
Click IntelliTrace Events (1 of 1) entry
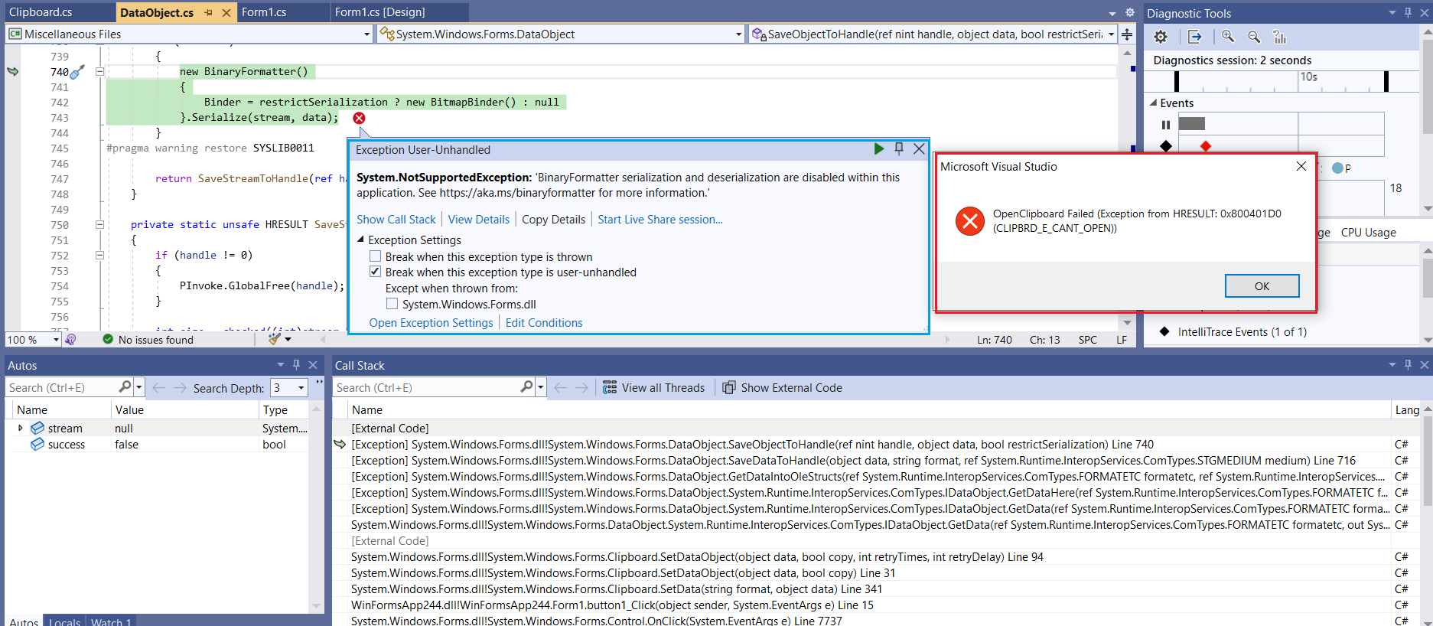coord(1242,331)
